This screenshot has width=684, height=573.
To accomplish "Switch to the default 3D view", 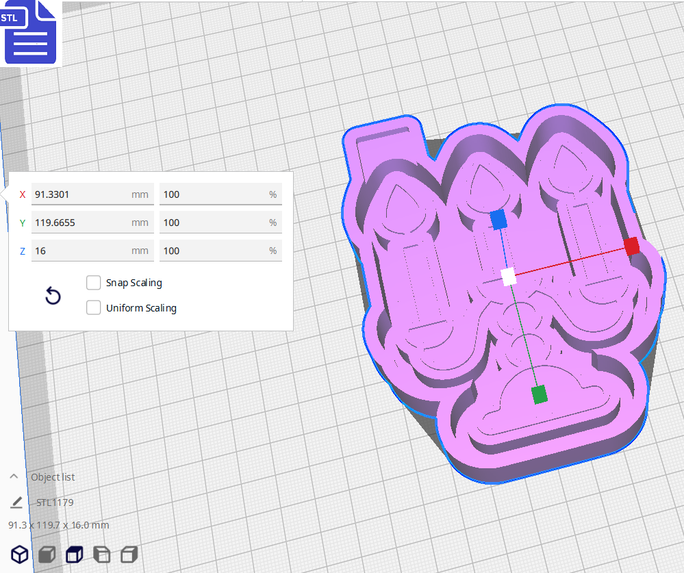I will 19,555.
